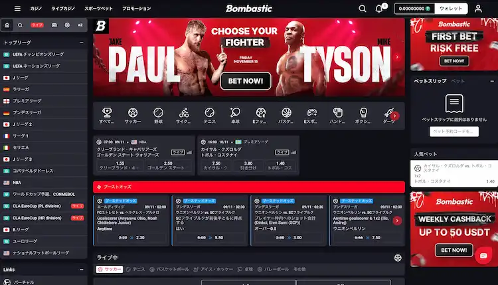Show live events via sidebar ライブ badge
Viewport: 498px width, 285px height.
(x=37, y=25)
